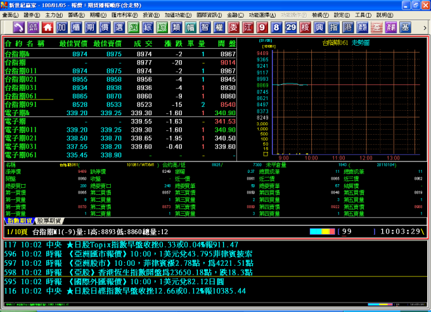Switch to the 股票期貨 tab
431x312 pixels.
coord(49,221)
